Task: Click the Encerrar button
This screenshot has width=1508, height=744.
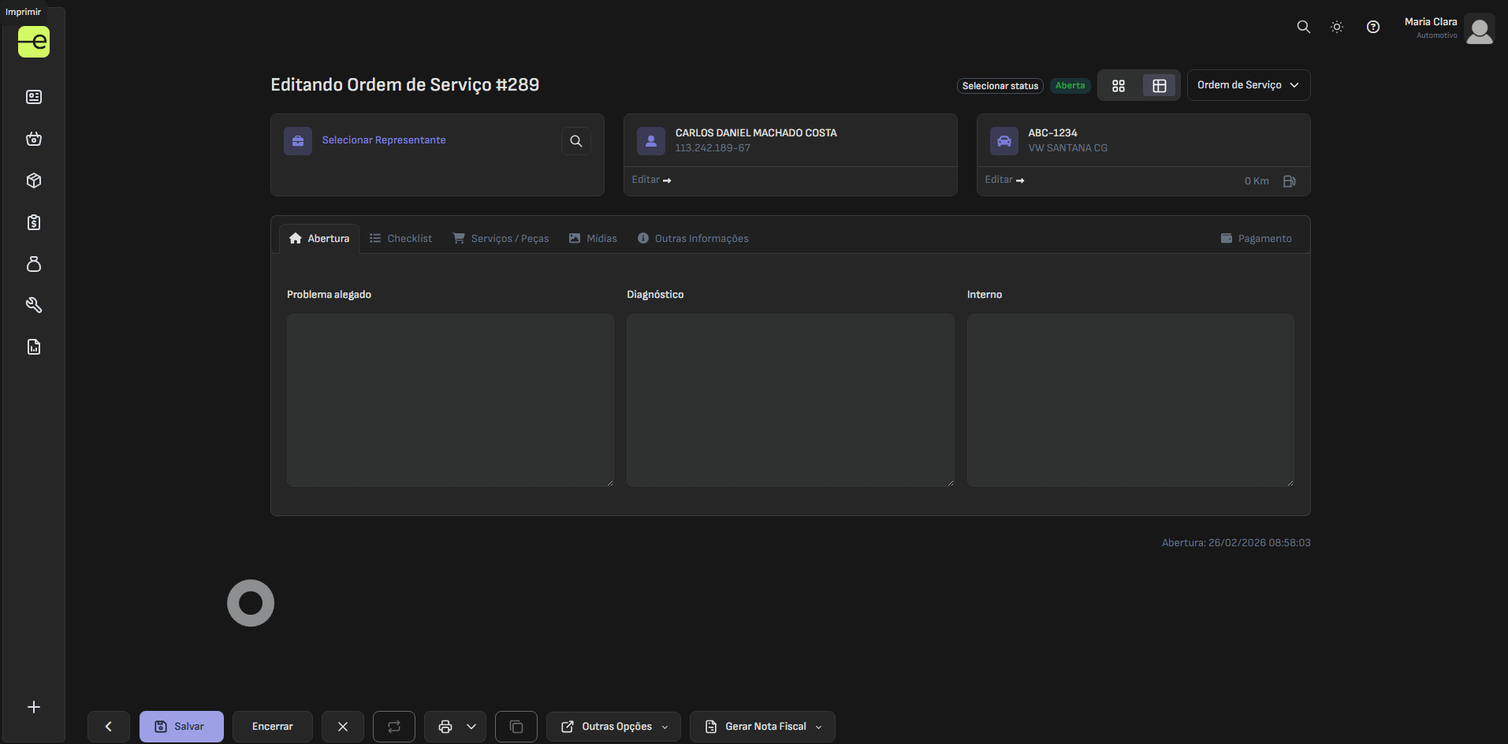Action: coord(272,727)
